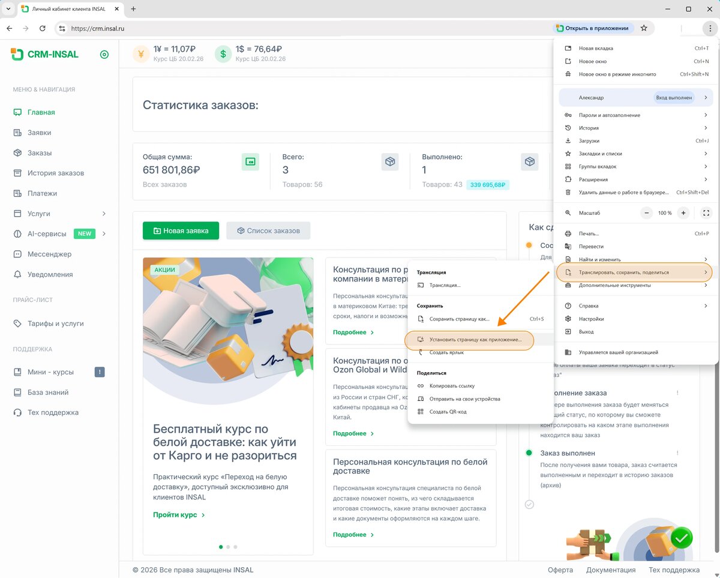The image size is (720, 578).
Task: Click the История clock icon
Action: point(568,128)
